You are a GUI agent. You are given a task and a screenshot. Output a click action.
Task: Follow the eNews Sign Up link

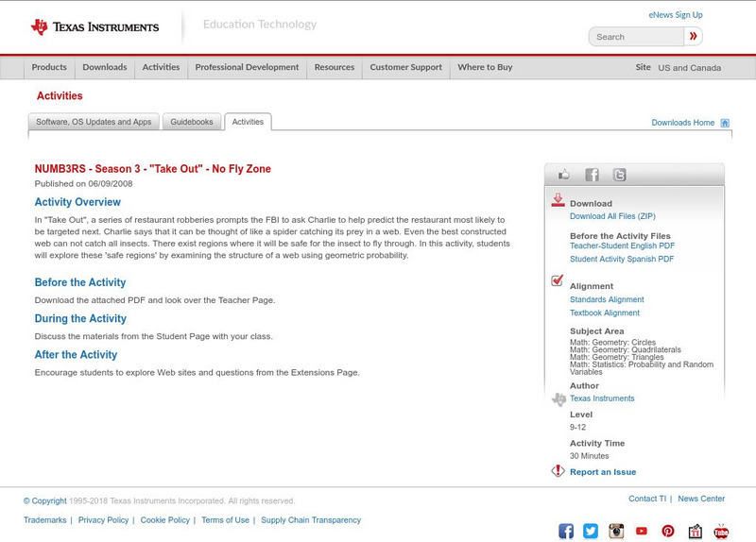676,15
